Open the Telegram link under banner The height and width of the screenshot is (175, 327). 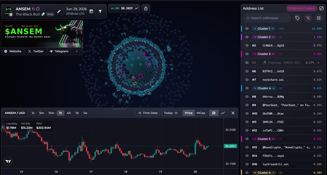[59, 51]
